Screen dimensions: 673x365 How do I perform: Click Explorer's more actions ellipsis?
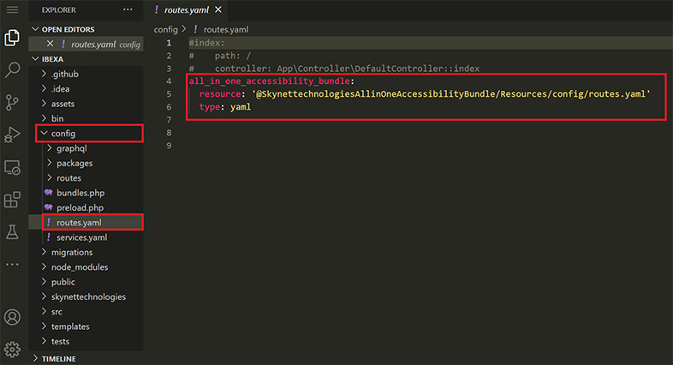pos(128,9)
